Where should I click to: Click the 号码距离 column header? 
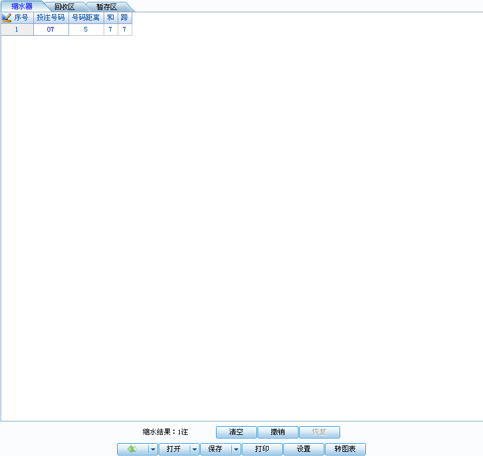(x=86, y=18)
